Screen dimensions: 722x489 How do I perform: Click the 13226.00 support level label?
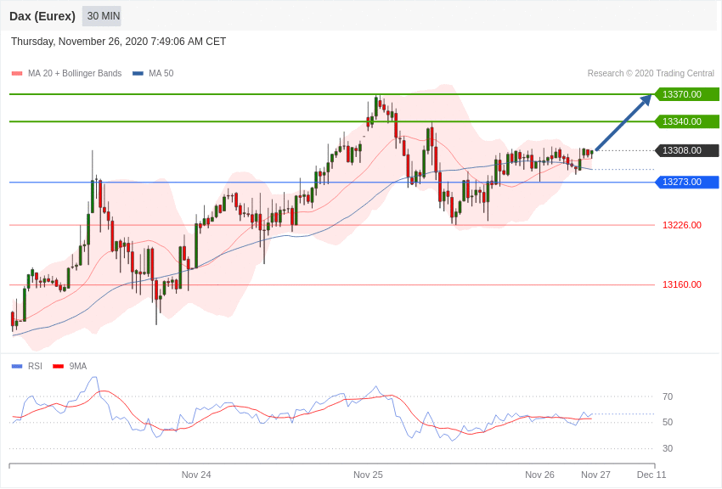(682, 225)
